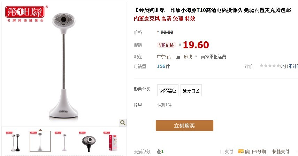The width and height of the screenshot is (298, 156).
Task: Click the dropdown arrow beside 廊坊
Action: coord(196,57)
